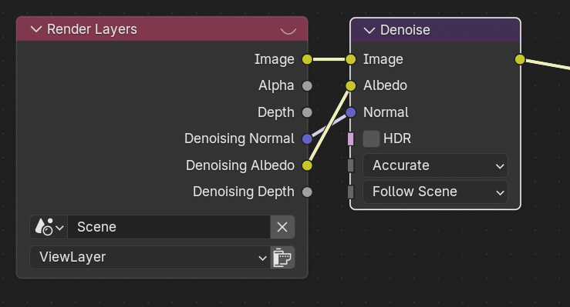
Task: Click the Denoising Depth output socket
Action: [x=307, y=192]
